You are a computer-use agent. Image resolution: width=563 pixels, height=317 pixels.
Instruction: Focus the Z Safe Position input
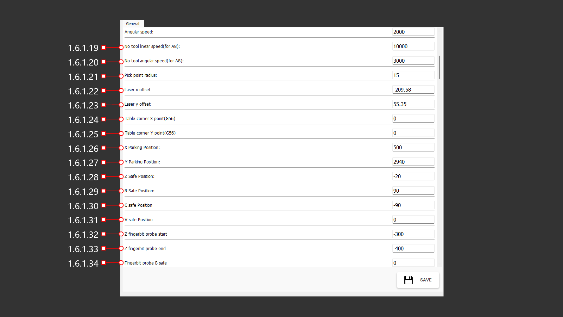click(x=413, y=176)
